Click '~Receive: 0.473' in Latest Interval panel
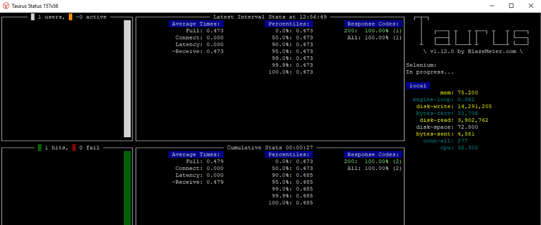 (198, 52)
